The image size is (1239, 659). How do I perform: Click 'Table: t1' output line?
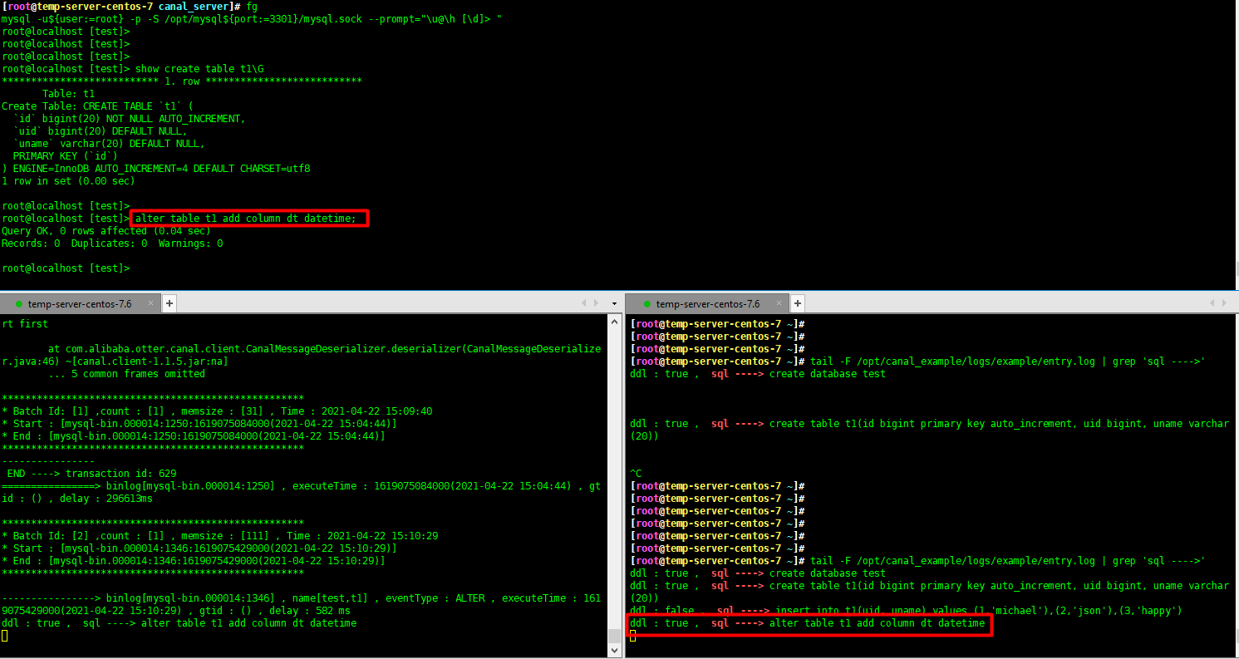[68, 94]
